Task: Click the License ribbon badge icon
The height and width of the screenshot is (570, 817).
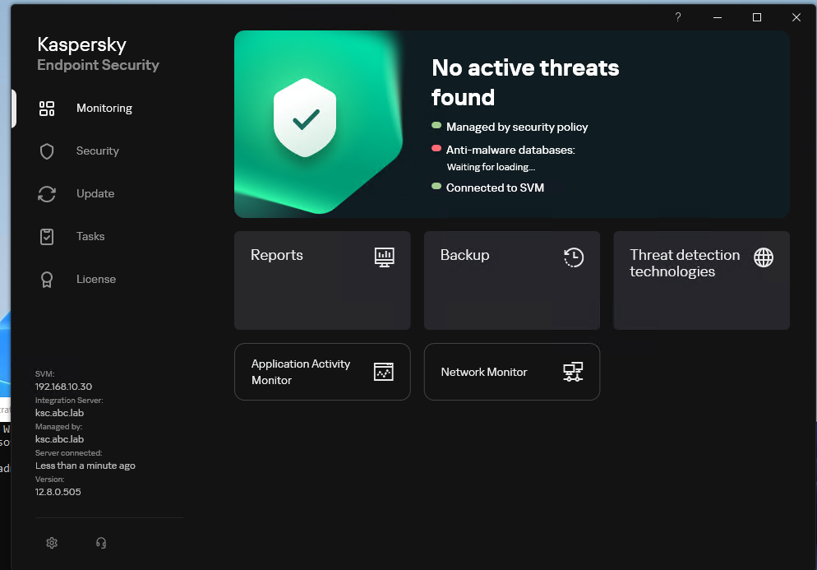Action: coord(47,280)
